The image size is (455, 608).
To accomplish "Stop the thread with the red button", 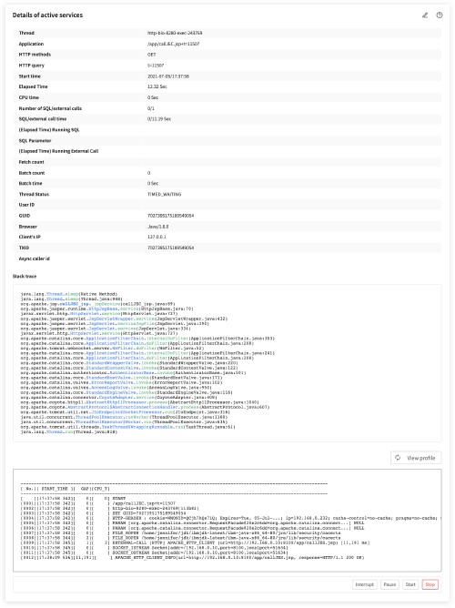I will click(430, 584).
